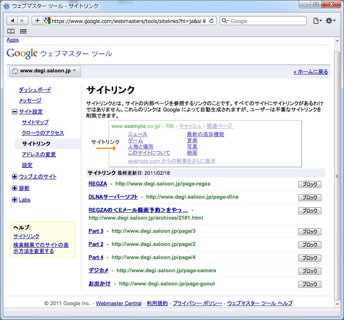Block the REGZA sitelink
Viewport: 344px width, 320px height.
(309, 184)
